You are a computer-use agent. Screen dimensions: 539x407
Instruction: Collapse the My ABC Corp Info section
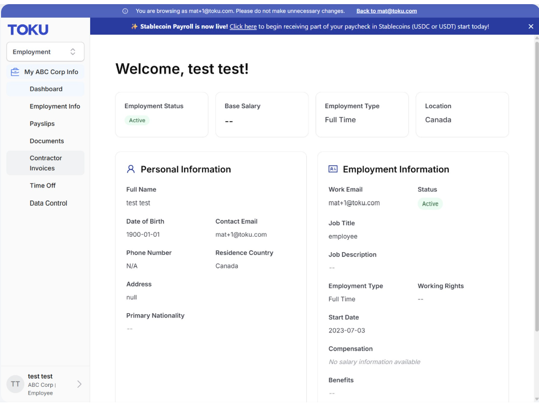[x=46, y=72]
